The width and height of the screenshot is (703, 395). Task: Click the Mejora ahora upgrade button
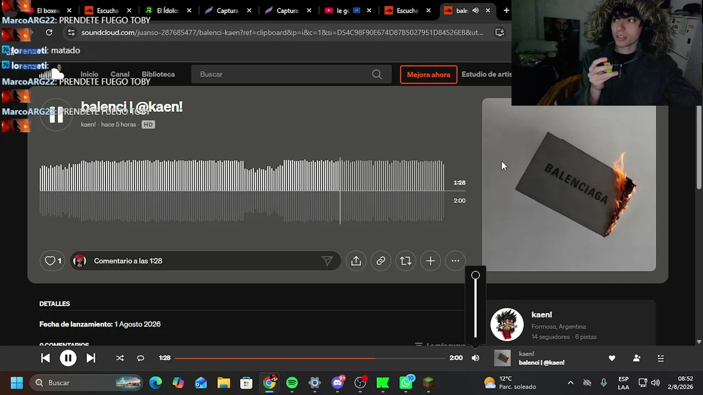pos(428,75)
